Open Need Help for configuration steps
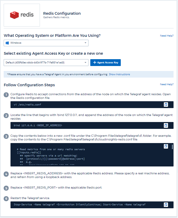The width and height of the screenshot is (178, 218). point(167,84)
